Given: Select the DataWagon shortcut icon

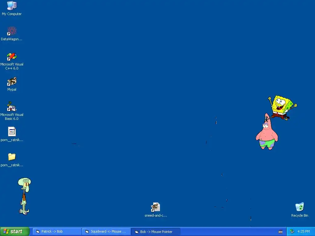Looking at the screenshot, I should [x=12, y=31].
